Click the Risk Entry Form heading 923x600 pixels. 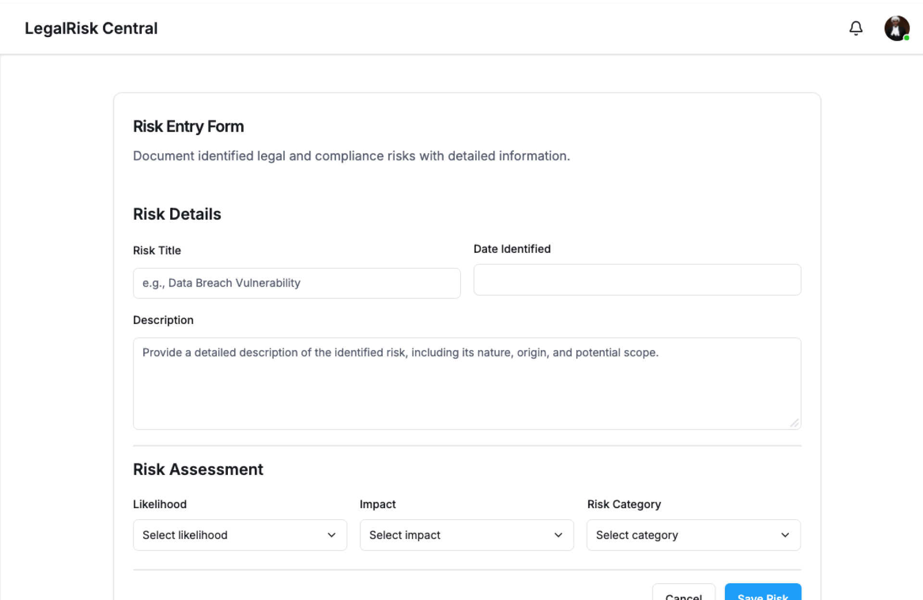point(188,126)
